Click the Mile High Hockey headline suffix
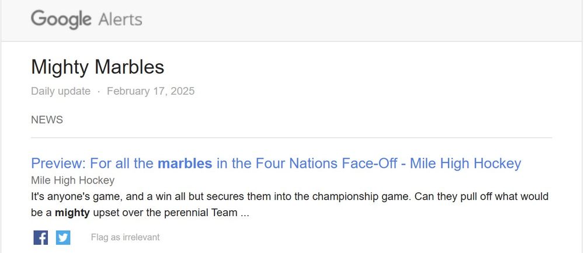The height and width of the screenshot is (253, 584). pos(465,163)
